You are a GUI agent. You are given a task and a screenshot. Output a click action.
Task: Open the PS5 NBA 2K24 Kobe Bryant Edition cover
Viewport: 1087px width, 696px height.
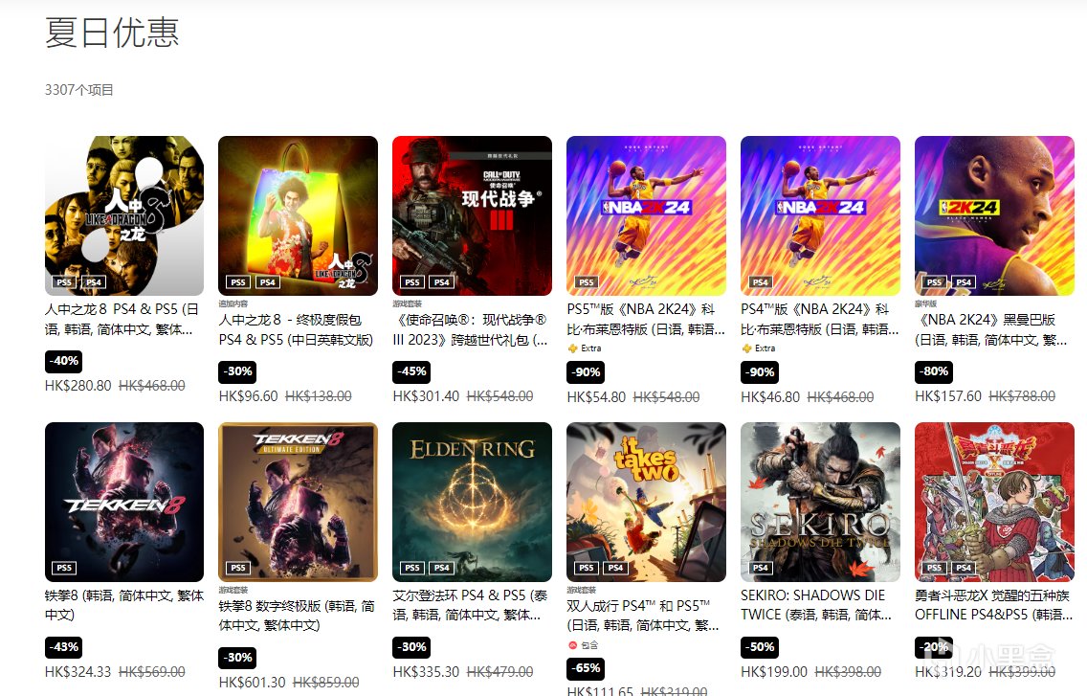646,215
